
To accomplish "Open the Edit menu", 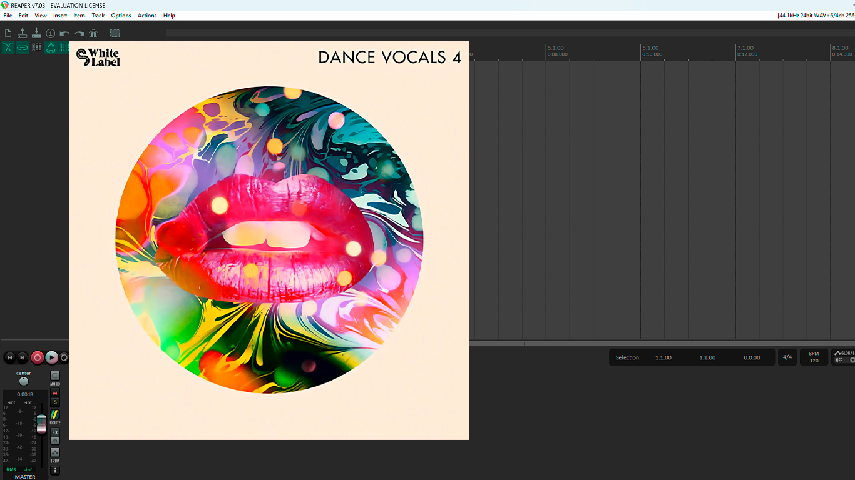I will click(x=23, y=16).
